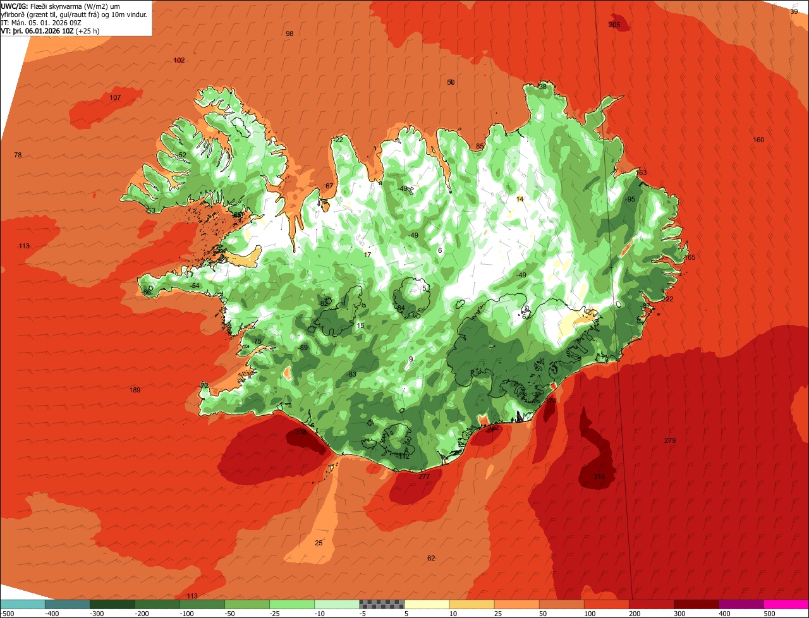Click the map value 107 in the northwest sea
The height and width of the screenshot is (618, 809).
(115, 97)
